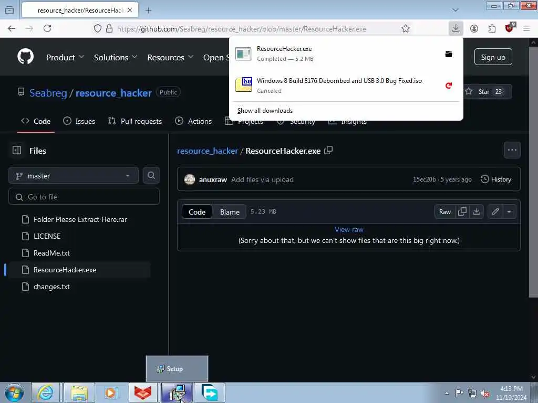Open the Actions tab
The width and height of the screenshot is (538, 403).
[193, 121]
